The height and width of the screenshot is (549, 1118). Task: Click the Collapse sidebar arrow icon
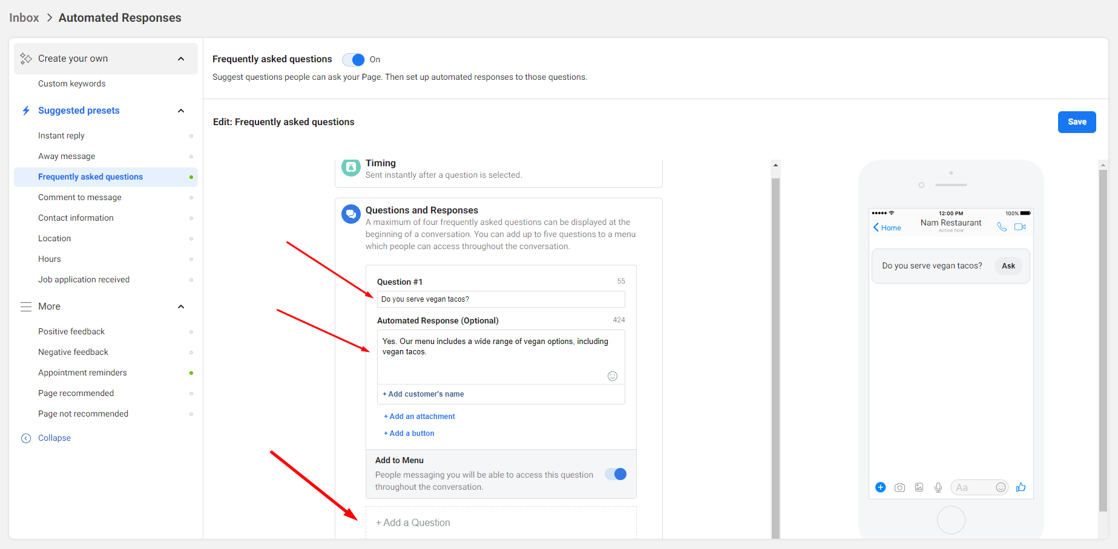(25, 438)
